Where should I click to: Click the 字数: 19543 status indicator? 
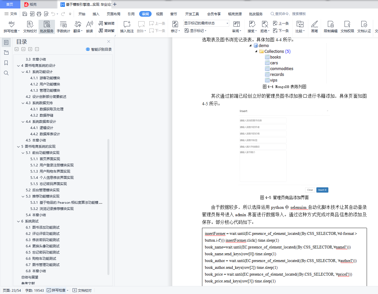tap(35, 290)
